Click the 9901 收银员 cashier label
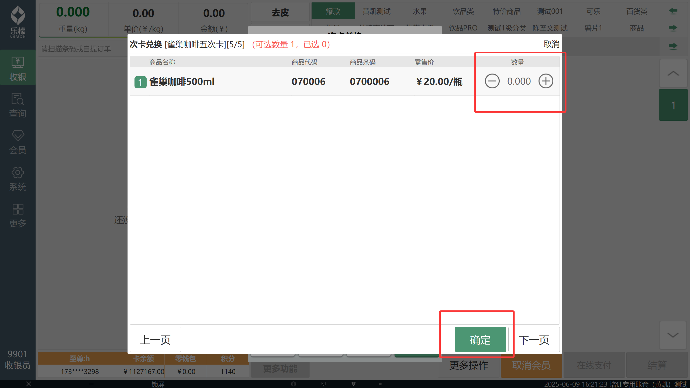The width and height of the screenshot is (690, 388). [18, 360]
